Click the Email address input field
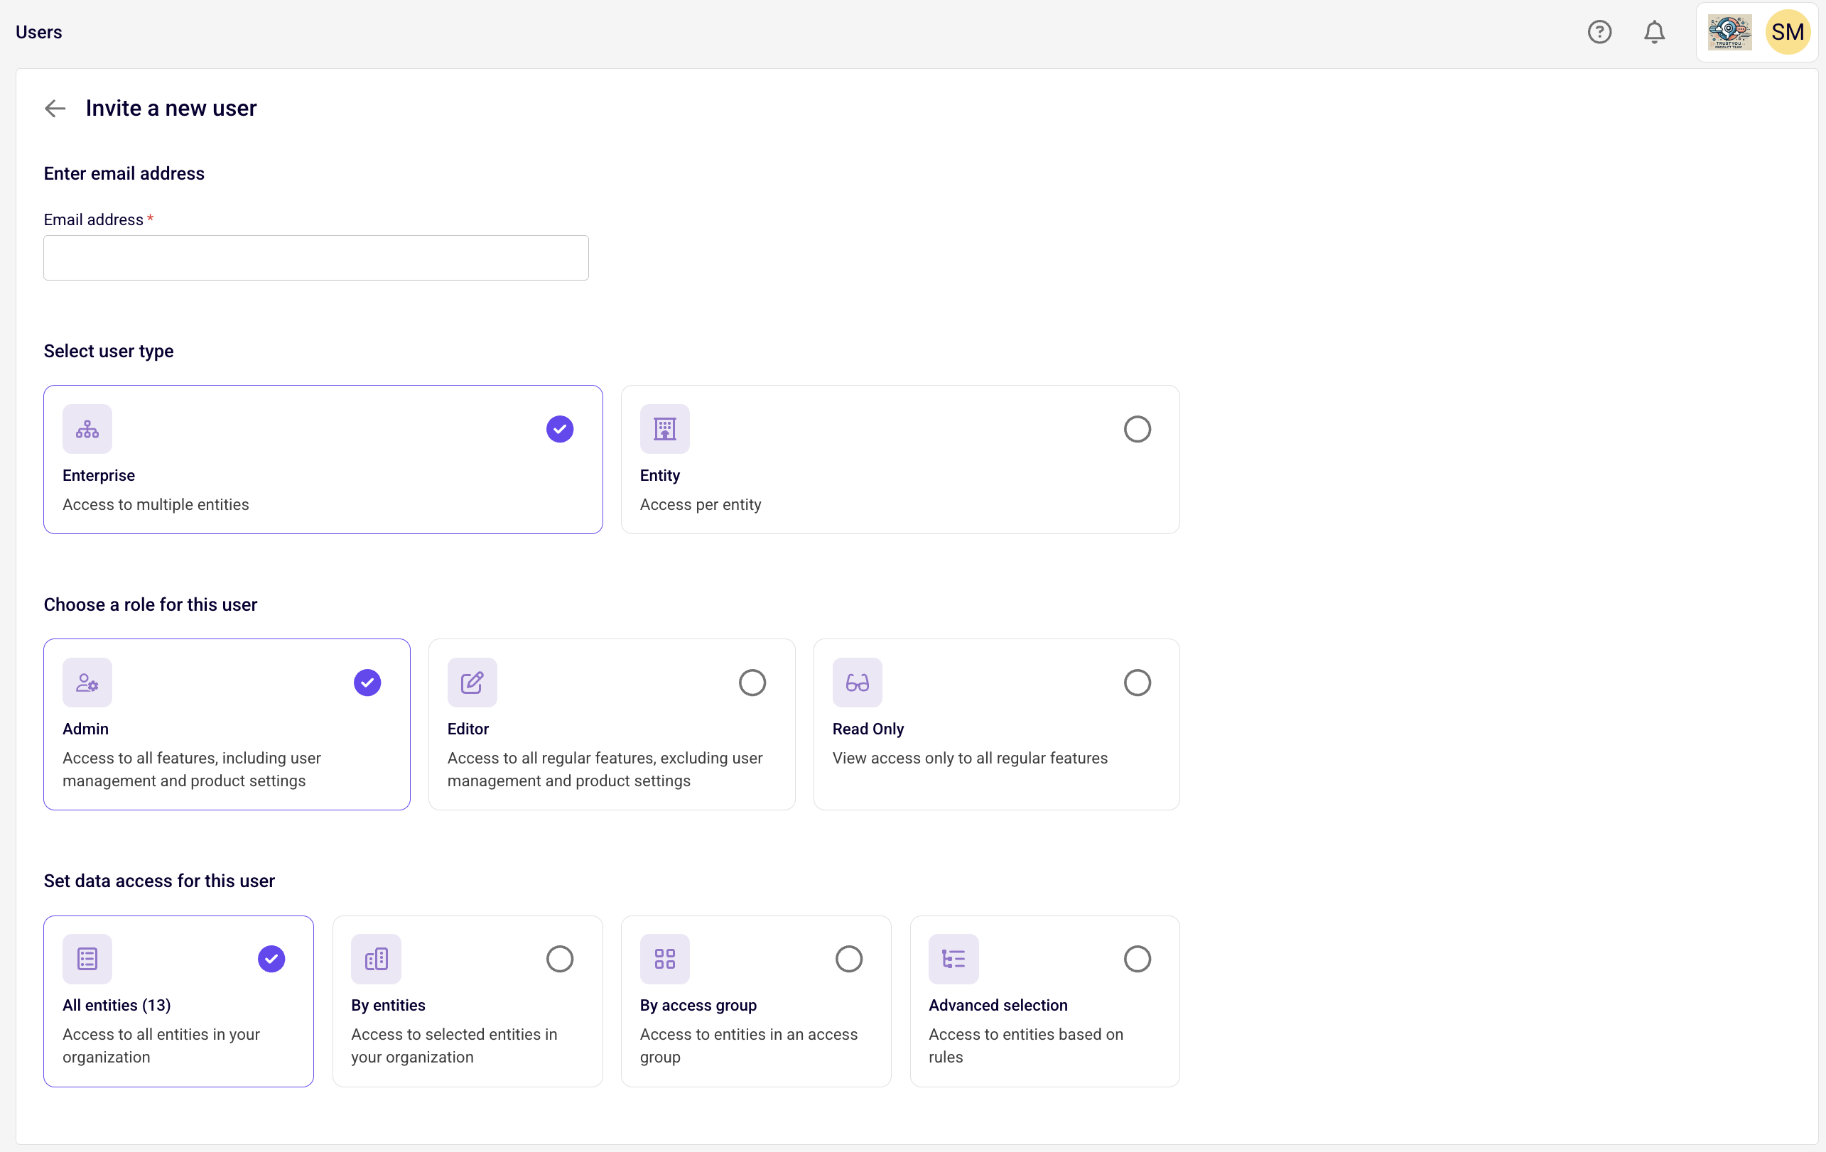The height and width of the screenshot is (1152, 1826). (x=315, y=258)
